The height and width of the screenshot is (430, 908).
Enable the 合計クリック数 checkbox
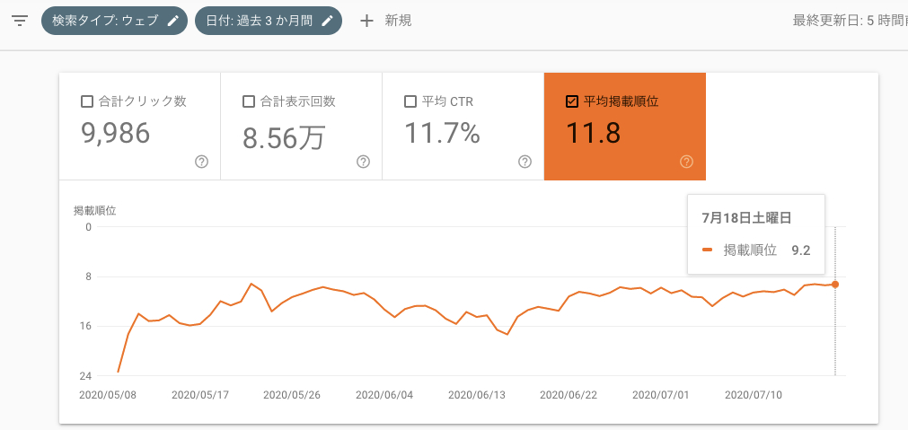[87, 101]
